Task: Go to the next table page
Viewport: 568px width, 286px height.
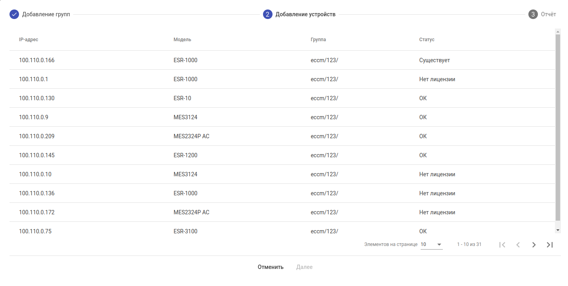Action: click(x=534, y=245)
